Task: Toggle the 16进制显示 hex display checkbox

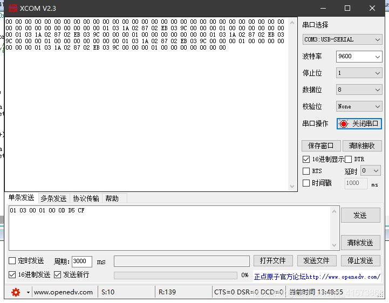Action: pos(306,159)
